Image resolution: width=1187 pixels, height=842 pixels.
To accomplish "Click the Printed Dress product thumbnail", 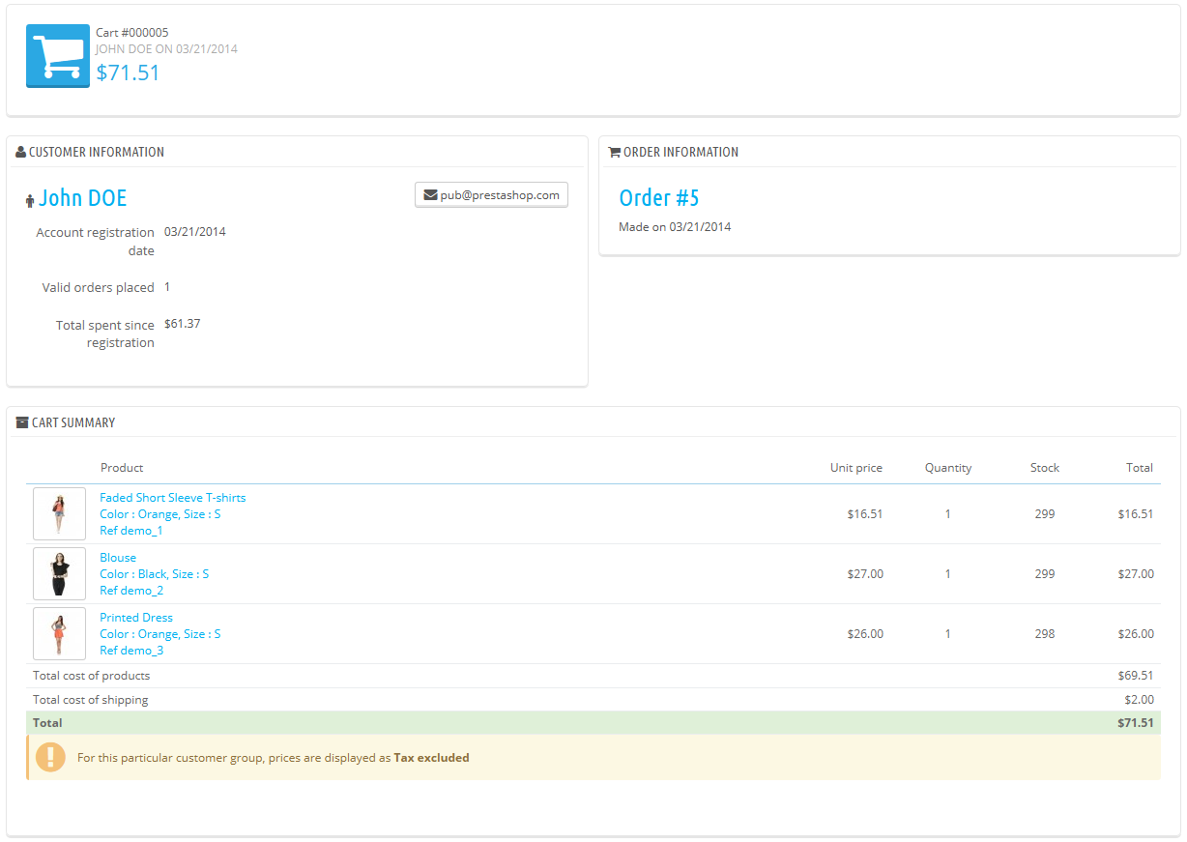I will pos(59,633).
